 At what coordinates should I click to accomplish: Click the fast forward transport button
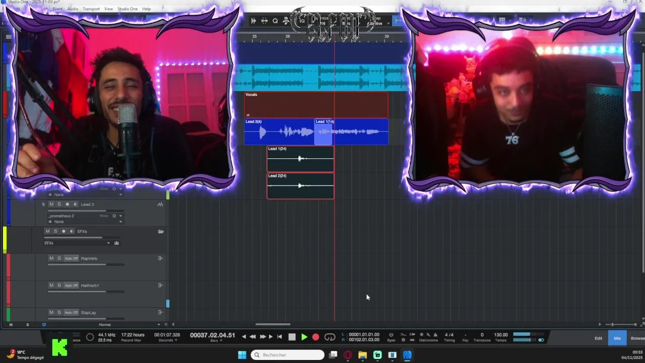(262, 337)
